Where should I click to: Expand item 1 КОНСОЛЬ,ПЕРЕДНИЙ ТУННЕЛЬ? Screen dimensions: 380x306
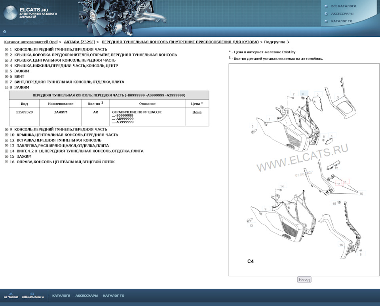[6, 49]
